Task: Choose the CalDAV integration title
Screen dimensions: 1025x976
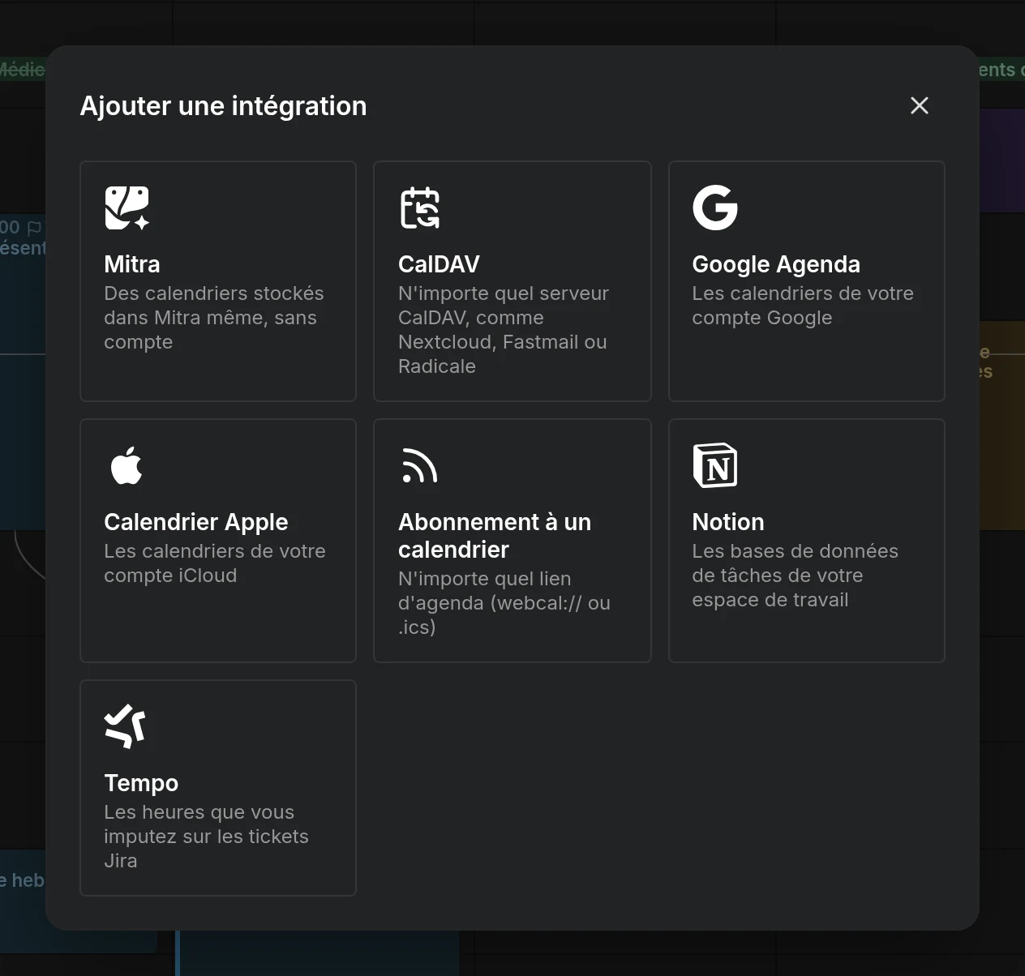Action: tap(439, 264)
